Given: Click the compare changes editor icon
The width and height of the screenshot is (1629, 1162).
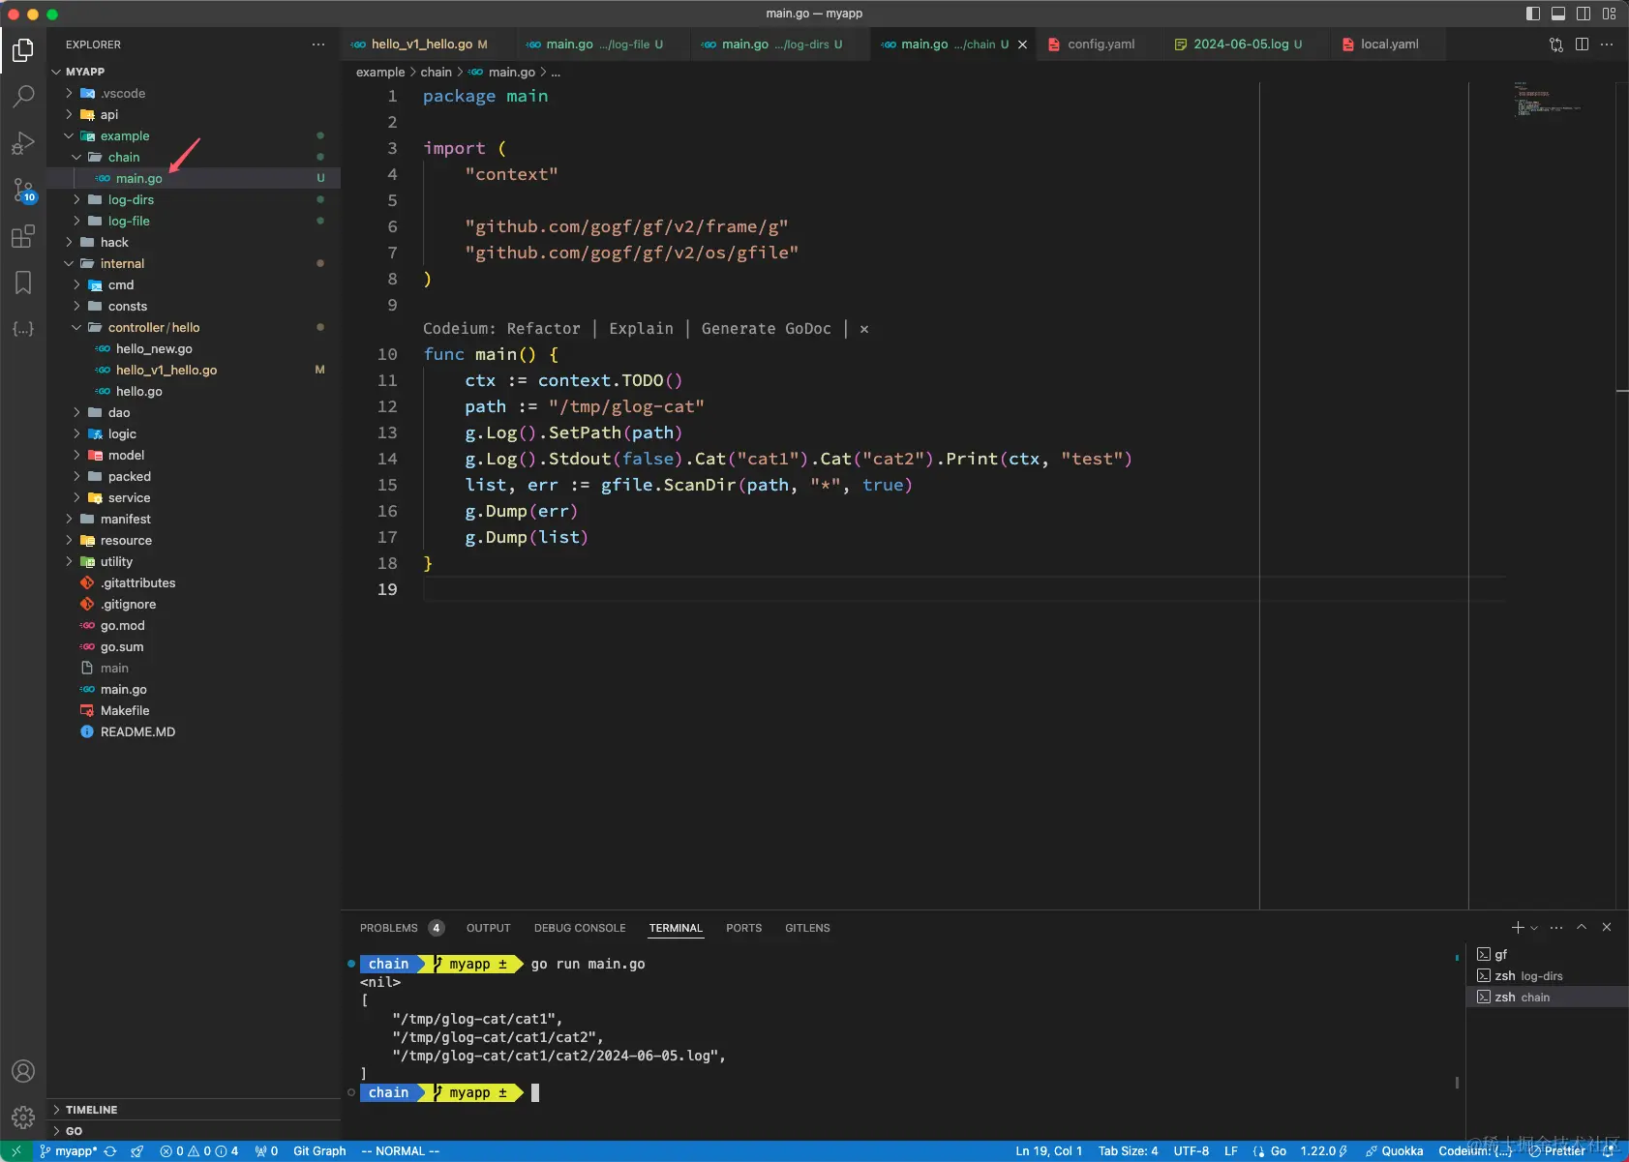Looking at the screenshot, I should pyautogui.click(x=1556, y=45).
